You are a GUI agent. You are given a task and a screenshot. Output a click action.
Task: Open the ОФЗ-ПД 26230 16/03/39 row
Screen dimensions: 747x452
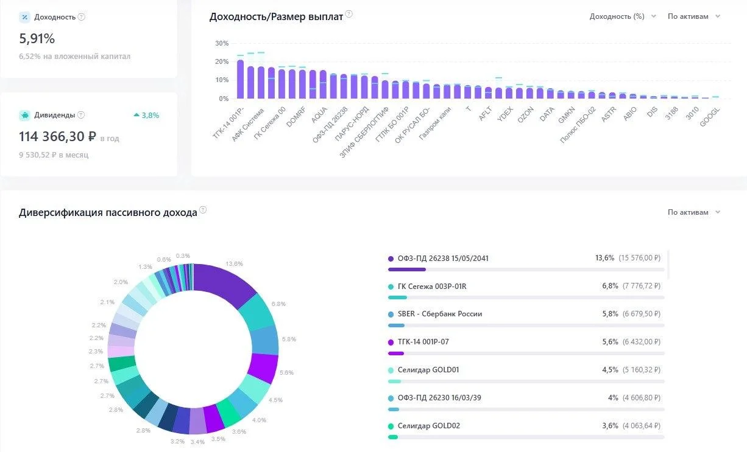coord(526,403)
